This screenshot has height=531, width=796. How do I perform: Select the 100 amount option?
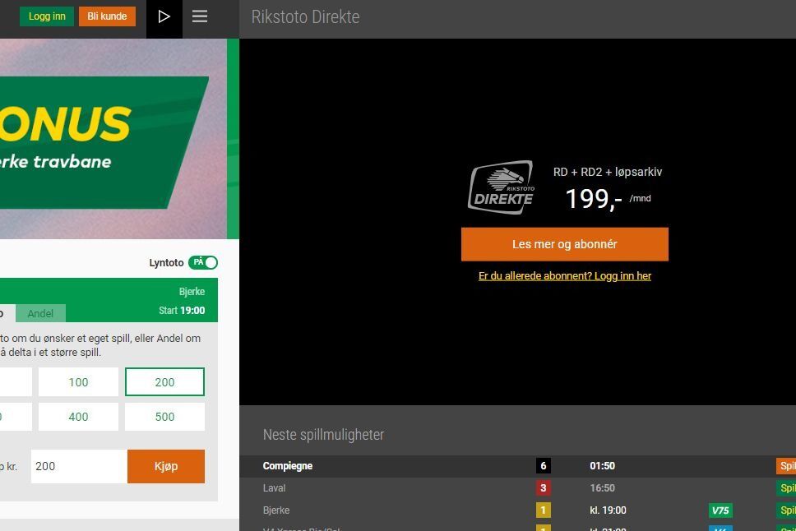click(78, 381)
